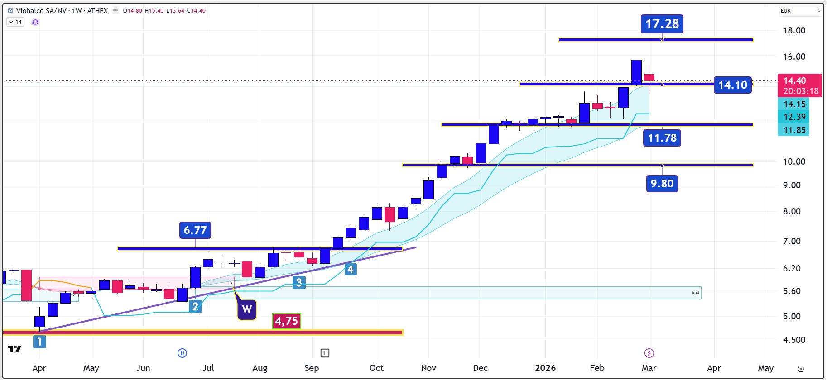Viewport: 827px width, 380px height.
Task: Open chart settings gear at bottom-right
Action: (801, 368)
